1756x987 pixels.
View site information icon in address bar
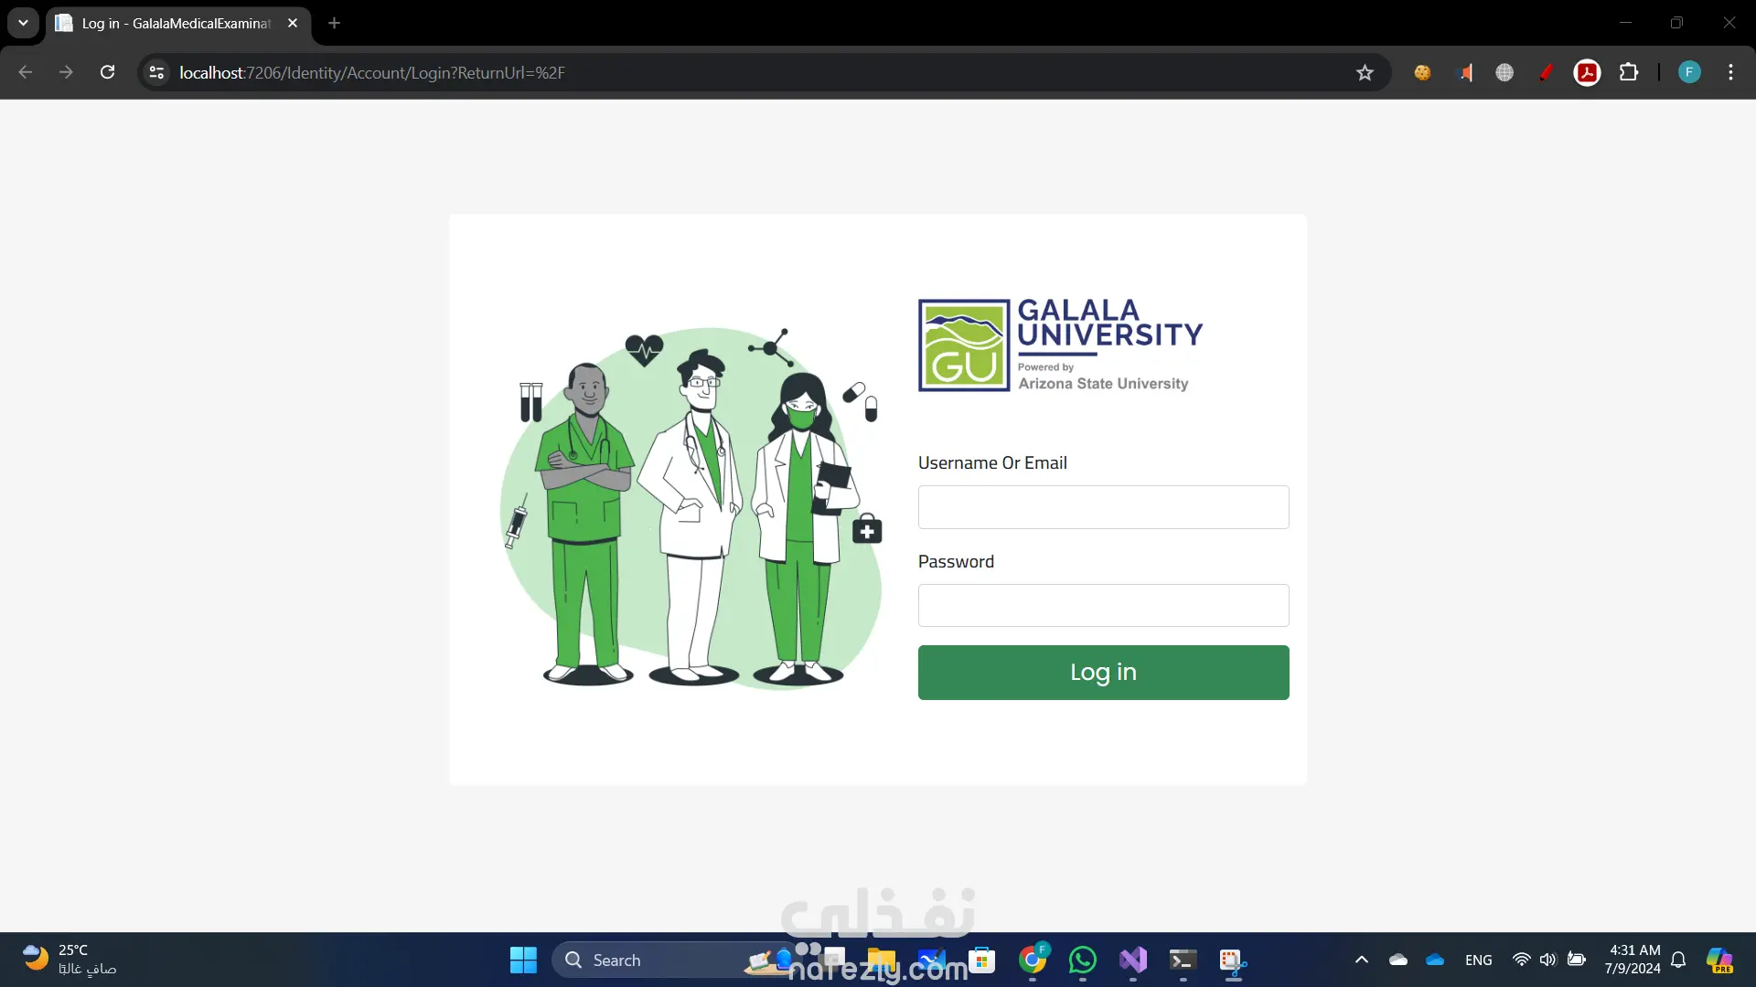point(156,72)
